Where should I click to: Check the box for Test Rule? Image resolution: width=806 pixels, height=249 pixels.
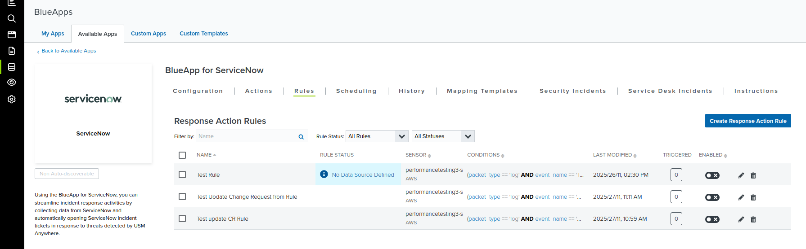[182, 175]
